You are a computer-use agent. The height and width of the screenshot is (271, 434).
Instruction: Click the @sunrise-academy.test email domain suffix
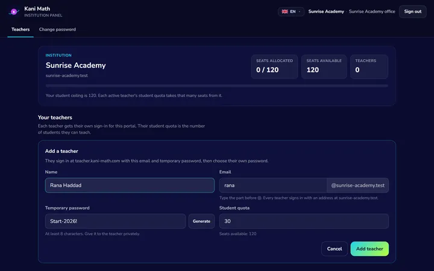click(x=357, y=185)
